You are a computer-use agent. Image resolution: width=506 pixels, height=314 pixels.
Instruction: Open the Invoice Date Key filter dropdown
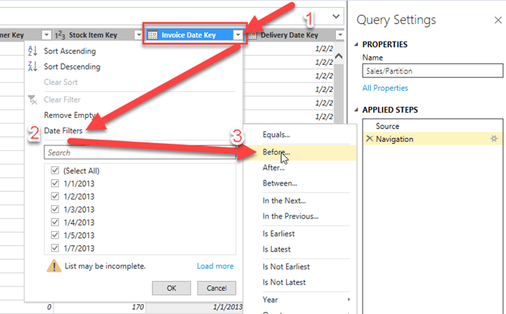point(238,35)
